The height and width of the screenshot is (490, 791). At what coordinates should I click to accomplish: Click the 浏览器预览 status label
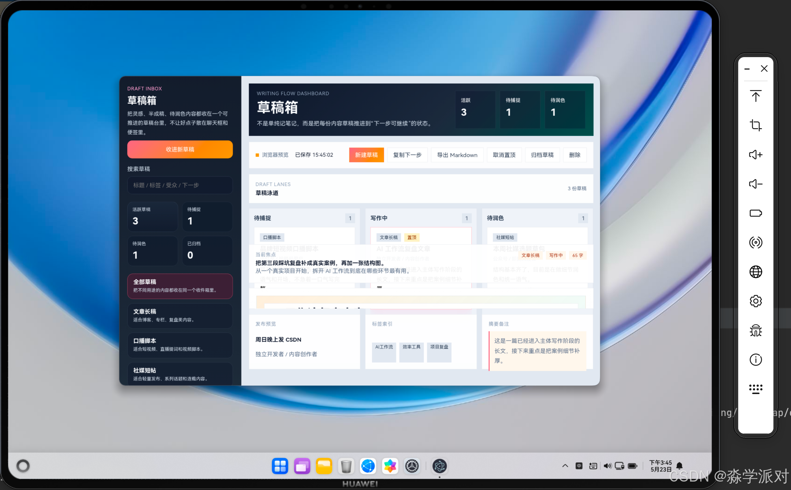tap(275, 155)
